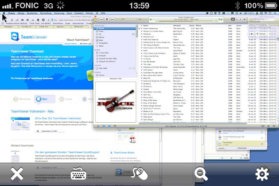Viewport: 279px width, 186px height.
Task: Uncheck the Satch Boogie song checkbox
Action: 142,120
